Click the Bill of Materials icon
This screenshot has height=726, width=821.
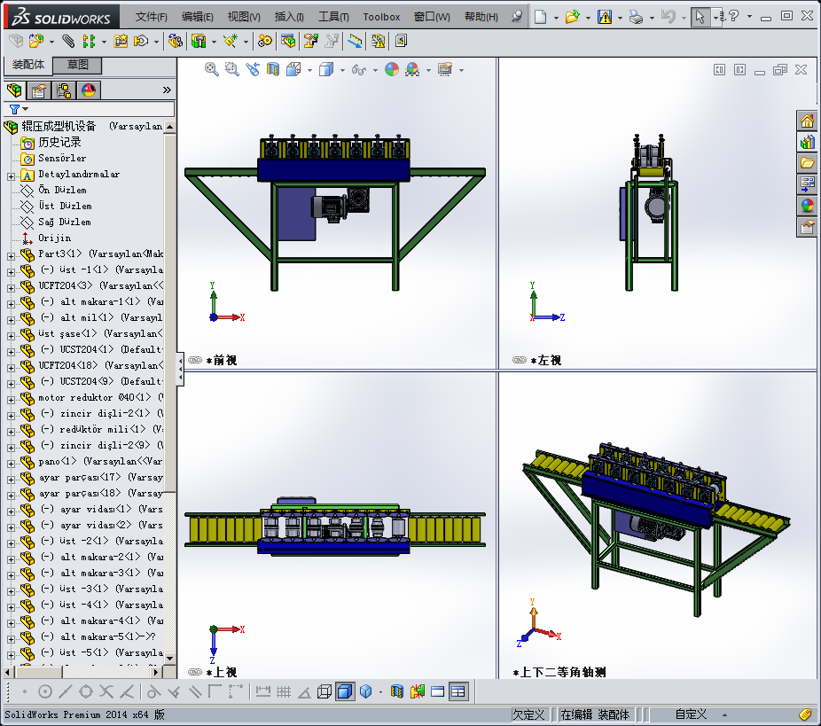click(x=288, y=41)
